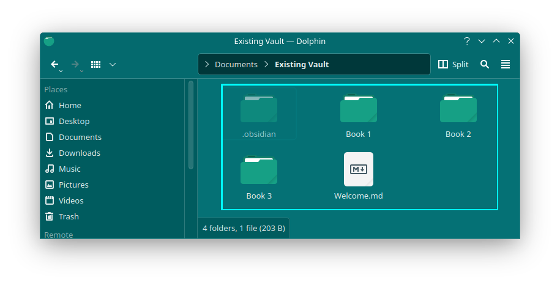The width and height of the screenshot is (560, 286).
Task: Click the forward navigation arrow
Action: (x=75, y=64)
